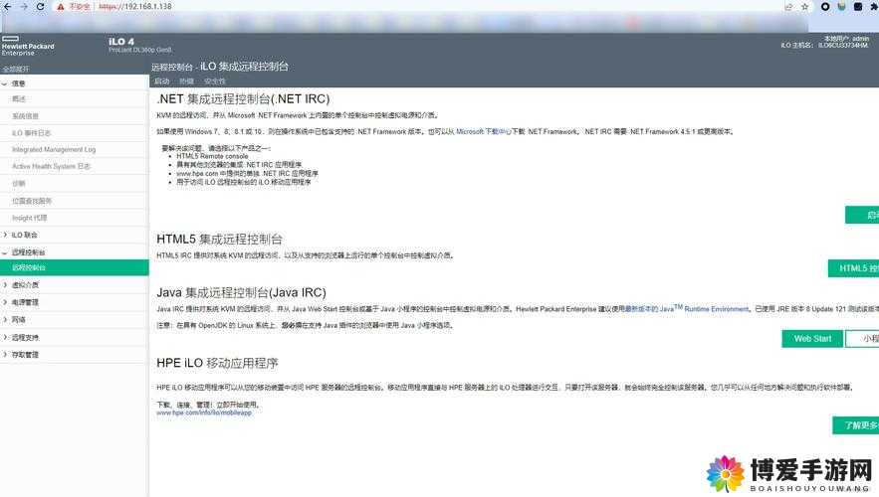Expand the 虚拟介质 section
Viewport: 879px width, 497px height.
[5, 285]
